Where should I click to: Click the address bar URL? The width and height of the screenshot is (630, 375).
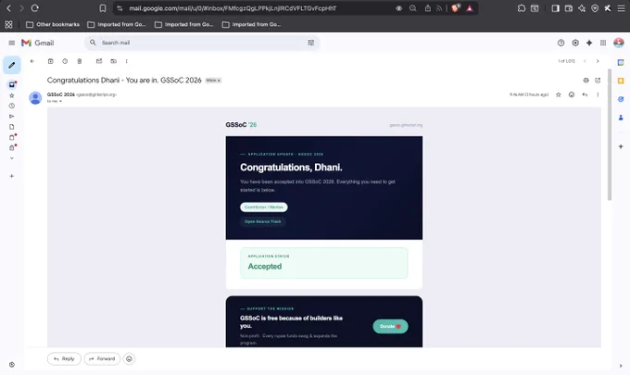point(233,8)
